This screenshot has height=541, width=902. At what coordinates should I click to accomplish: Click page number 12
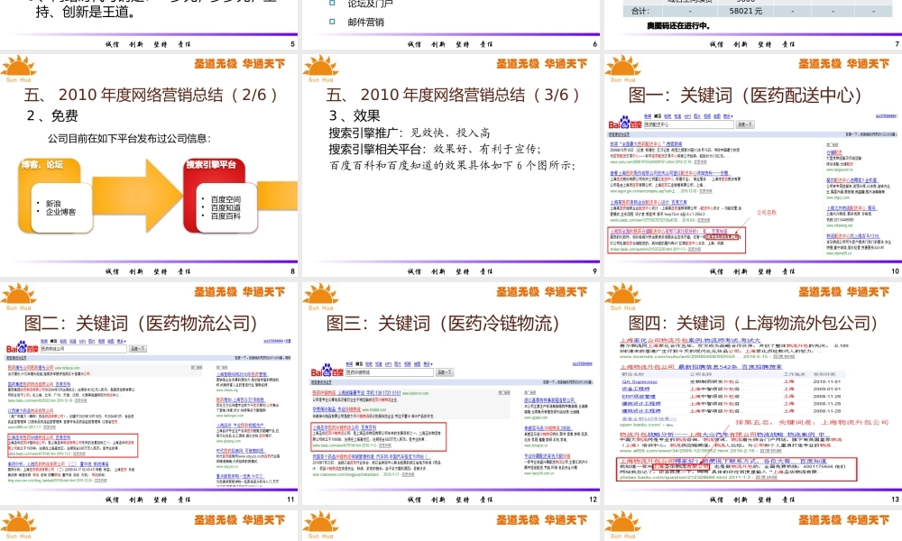click(594, 500)
